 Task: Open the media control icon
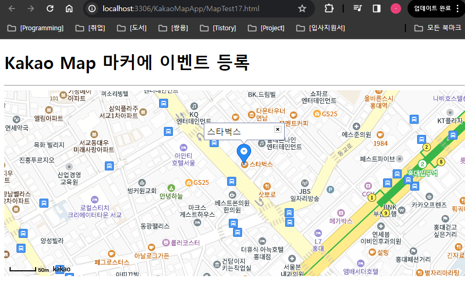pyautogui.click(x=358, y=8)
